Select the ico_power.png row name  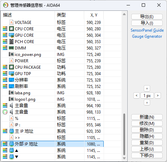[x=28, y=55]
